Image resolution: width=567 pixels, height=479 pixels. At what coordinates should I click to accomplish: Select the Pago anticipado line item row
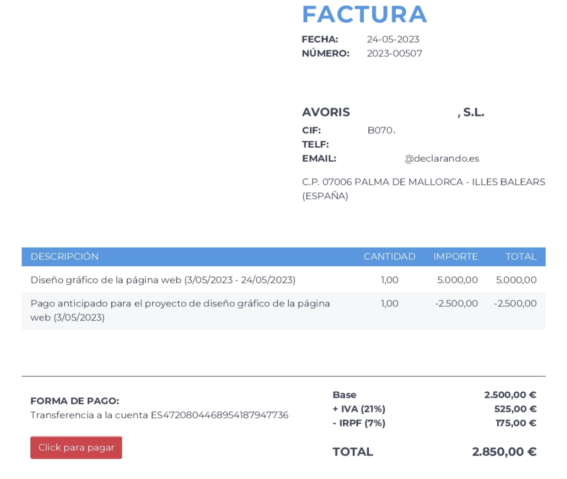[x=283, y=310]
